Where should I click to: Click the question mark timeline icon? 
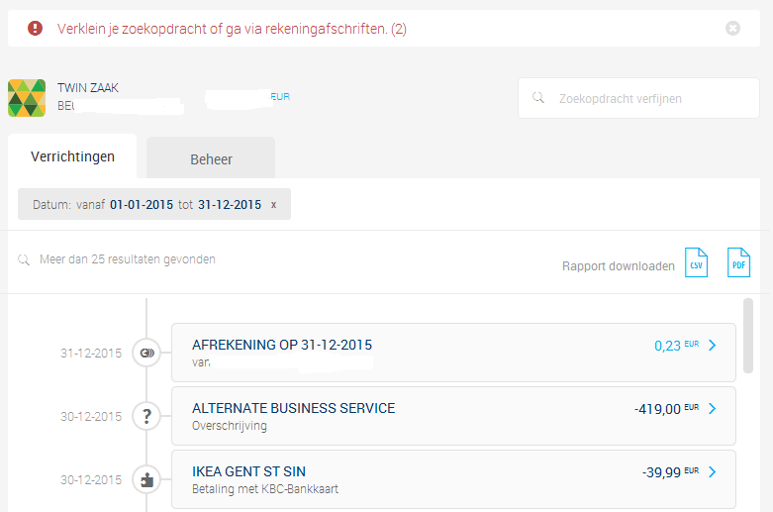click(x=146, y=416)
